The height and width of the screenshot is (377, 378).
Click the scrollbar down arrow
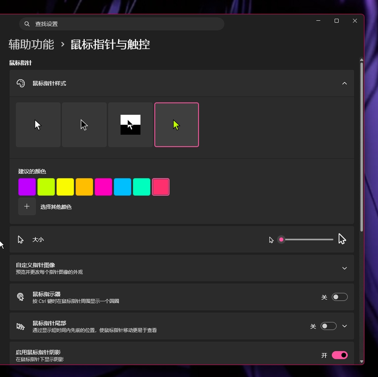(x=362, y=361)
